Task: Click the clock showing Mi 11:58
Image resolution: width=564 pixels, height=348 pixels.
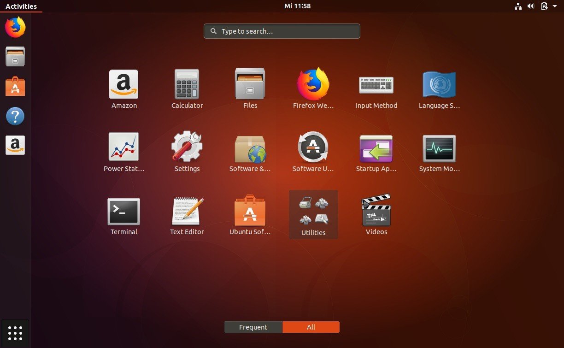Action: pyautogui.click(x=298, y=6)
